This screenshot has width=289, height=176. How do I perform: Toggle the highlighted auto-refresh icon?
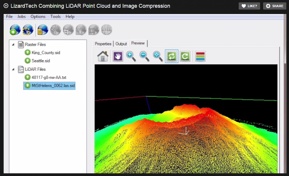(x=171, y=56)
